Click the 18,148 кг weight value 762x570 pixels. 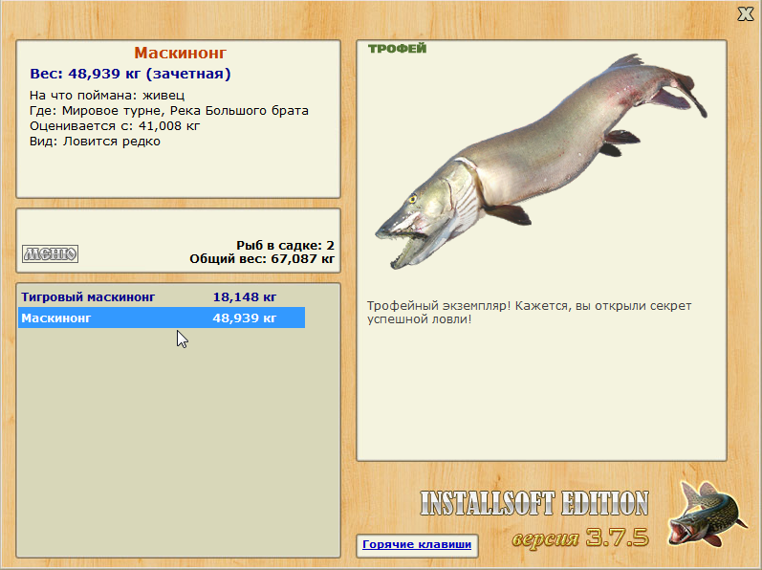245,296
